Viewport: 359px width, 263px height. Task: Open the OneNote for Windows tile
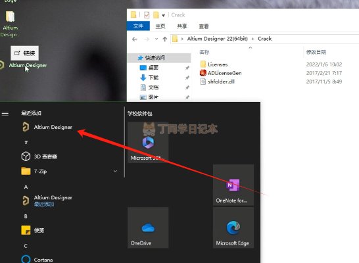pos(233,185)
